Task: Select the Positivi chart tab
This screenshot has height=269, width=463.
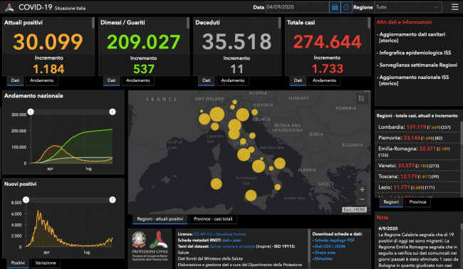Action: [18, 263]
